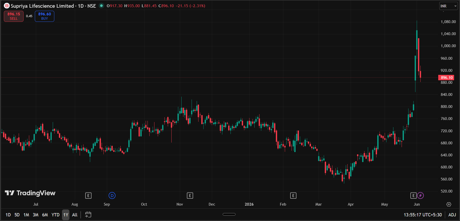Click the purple lightning news marker
Image resolution: width=460 pixels, height=221 pixels.
[x=420, y=196]
